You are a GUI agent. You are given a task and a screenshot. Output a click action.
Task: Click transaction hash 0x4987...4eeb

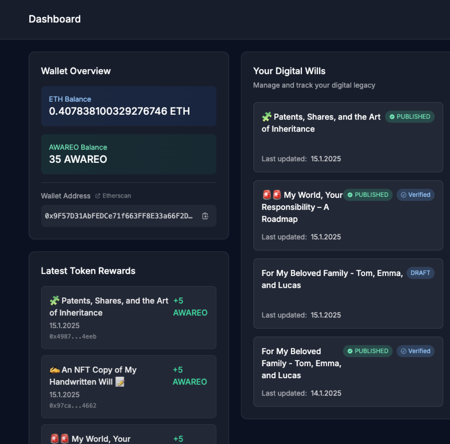pyautogui.click(x=73, y=336)
